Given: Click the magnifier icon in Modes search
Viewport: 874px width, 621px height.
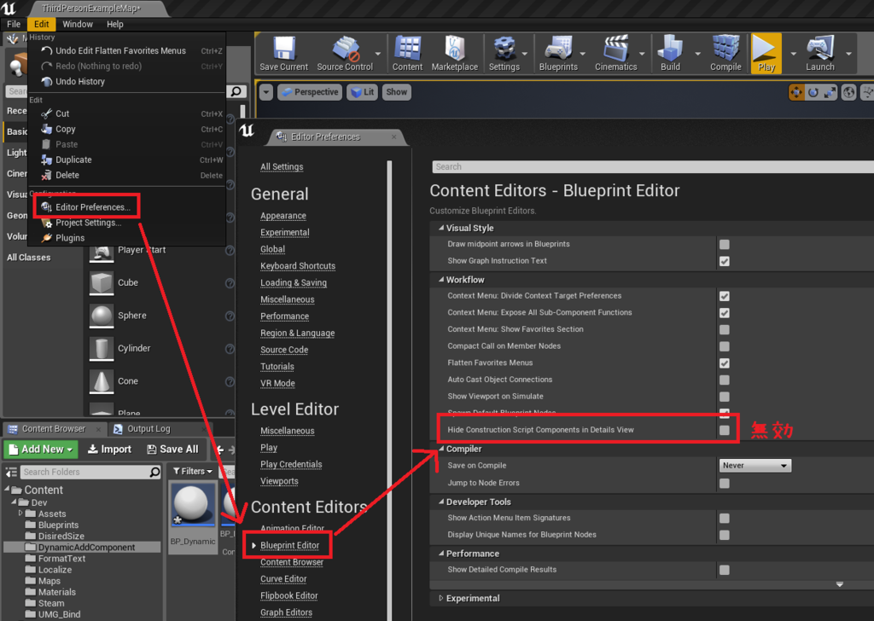Looking at the screenshot, I should point(236,91).
